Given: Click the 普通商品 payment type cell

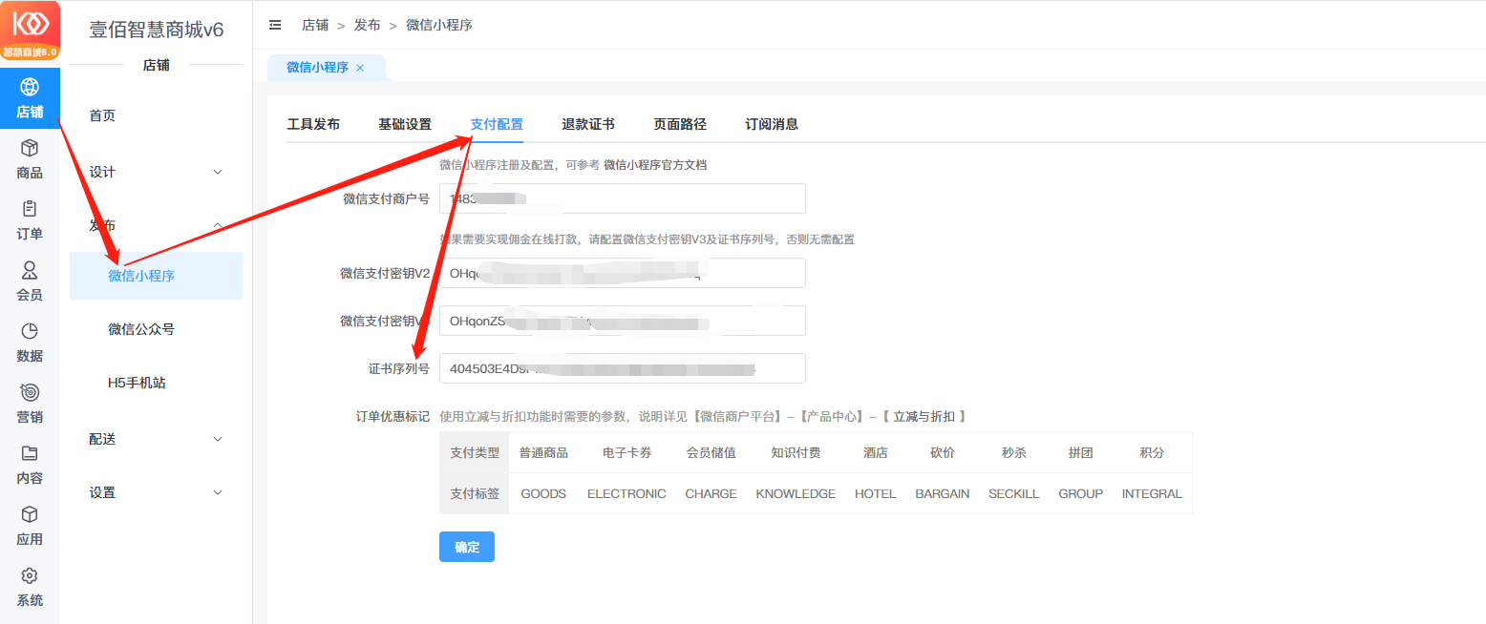Looking at the screenshot, I should click(x=543, y=452).
